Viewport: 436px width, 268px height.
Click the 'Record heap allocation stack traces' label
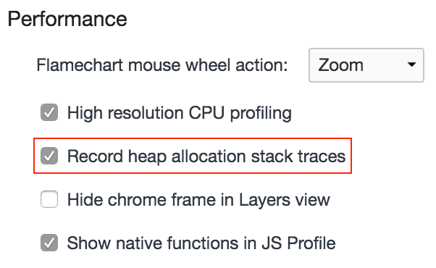point(206,156)
